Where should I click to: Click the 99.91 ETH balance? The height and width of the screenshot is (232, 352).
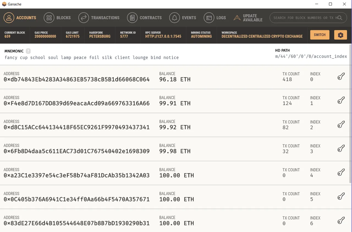[175, 104]
